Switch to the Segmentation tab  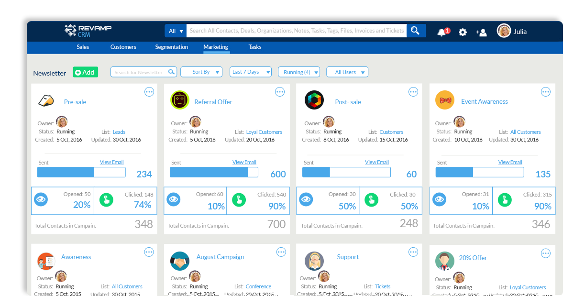tap(172, 47)
